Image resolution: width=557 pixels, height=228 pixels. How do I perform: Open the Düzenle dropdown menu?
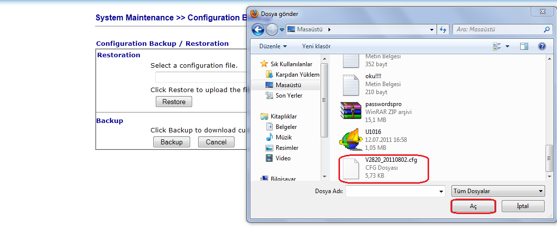tap(273, 46)
